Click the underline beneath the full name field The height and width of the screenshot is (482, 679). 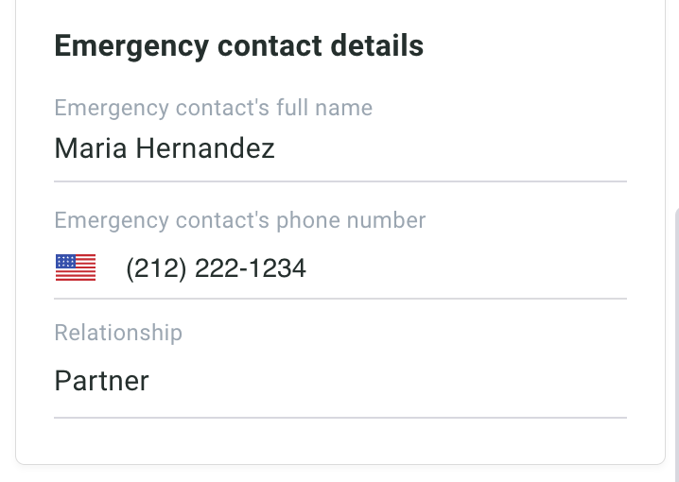click(340, 181)
